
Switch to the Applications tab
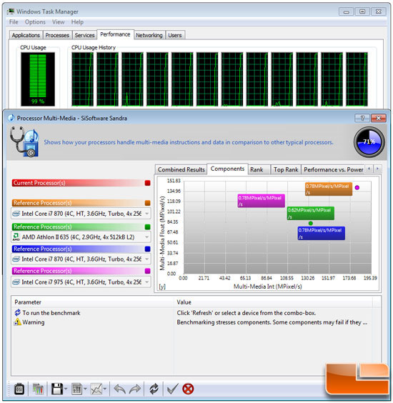point(26,35)
